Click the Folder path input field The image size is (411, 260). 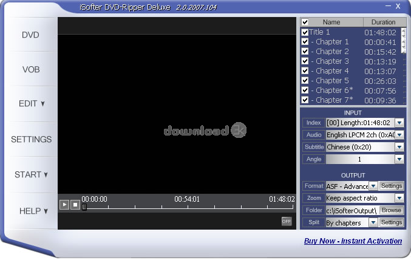coord(352,210)
